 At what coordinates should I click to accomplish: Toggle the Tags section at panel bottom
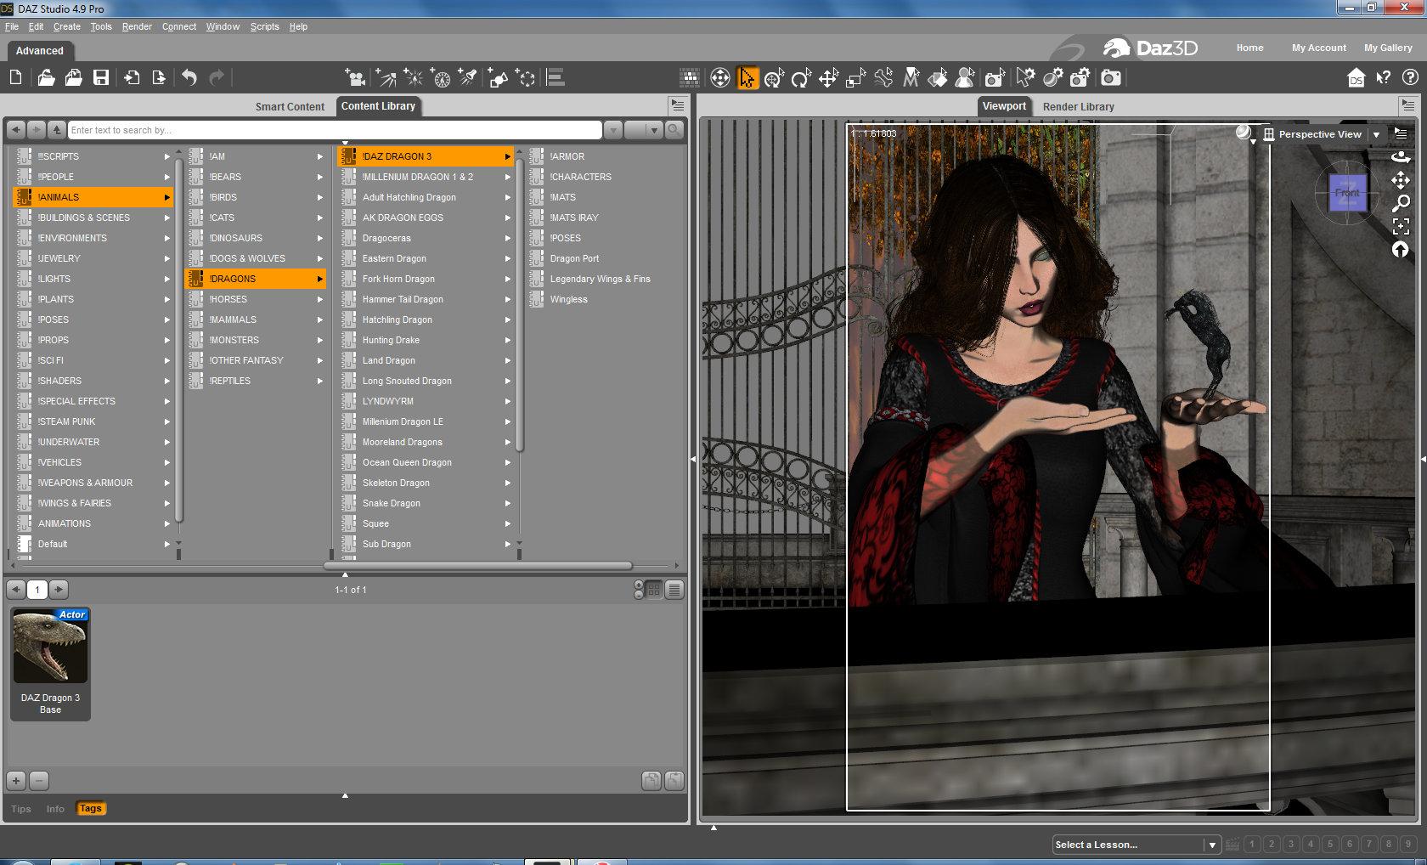[90, 809]
